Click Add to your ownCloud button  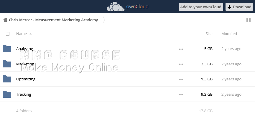200,7
